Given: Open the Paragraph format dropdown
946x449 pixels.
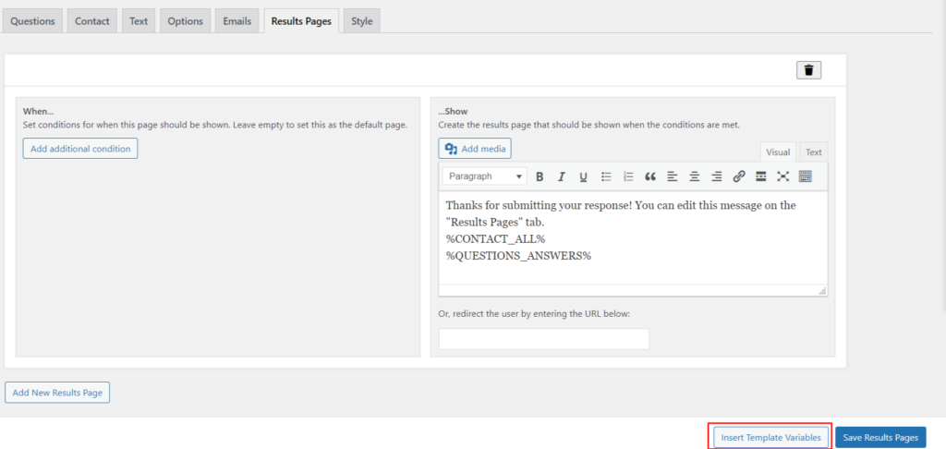Looking at the screenshot, I should coord(484,176).
